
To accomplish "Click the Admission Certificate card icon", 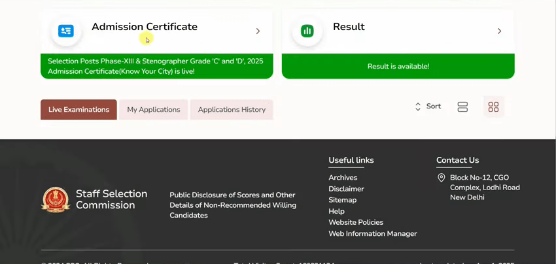I will point(66,31).
